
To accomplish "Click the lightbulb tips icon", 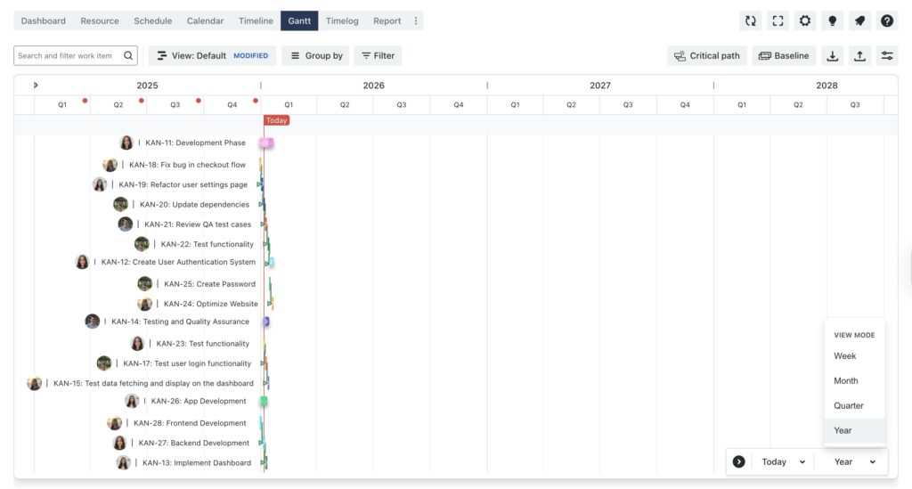I will click(833, 21).
